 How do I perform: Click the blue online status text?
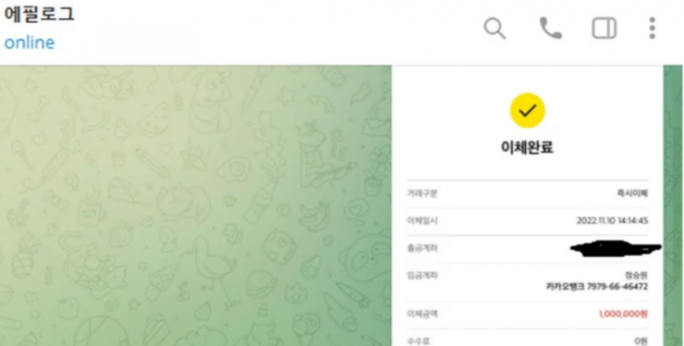[29, 43]
